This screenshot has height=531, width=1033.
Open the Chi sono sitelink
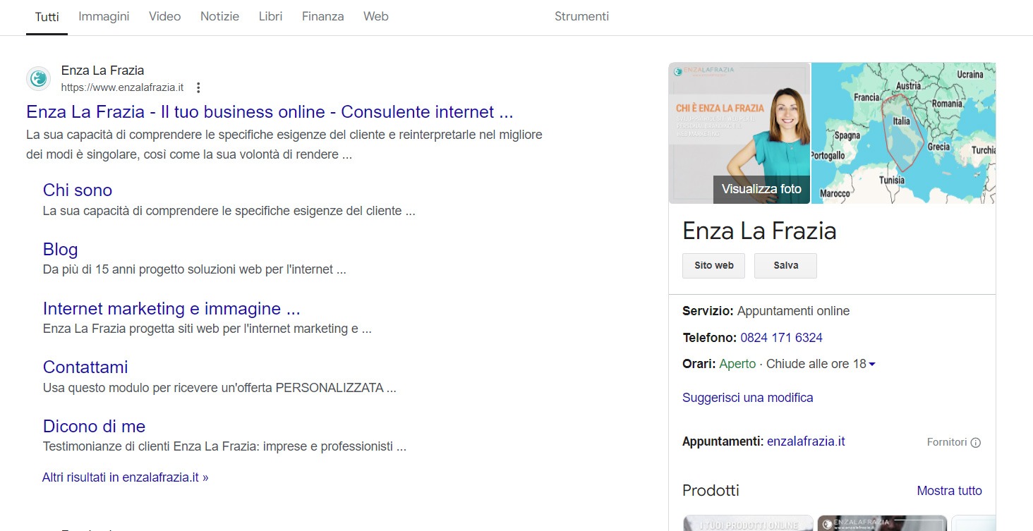78,190
